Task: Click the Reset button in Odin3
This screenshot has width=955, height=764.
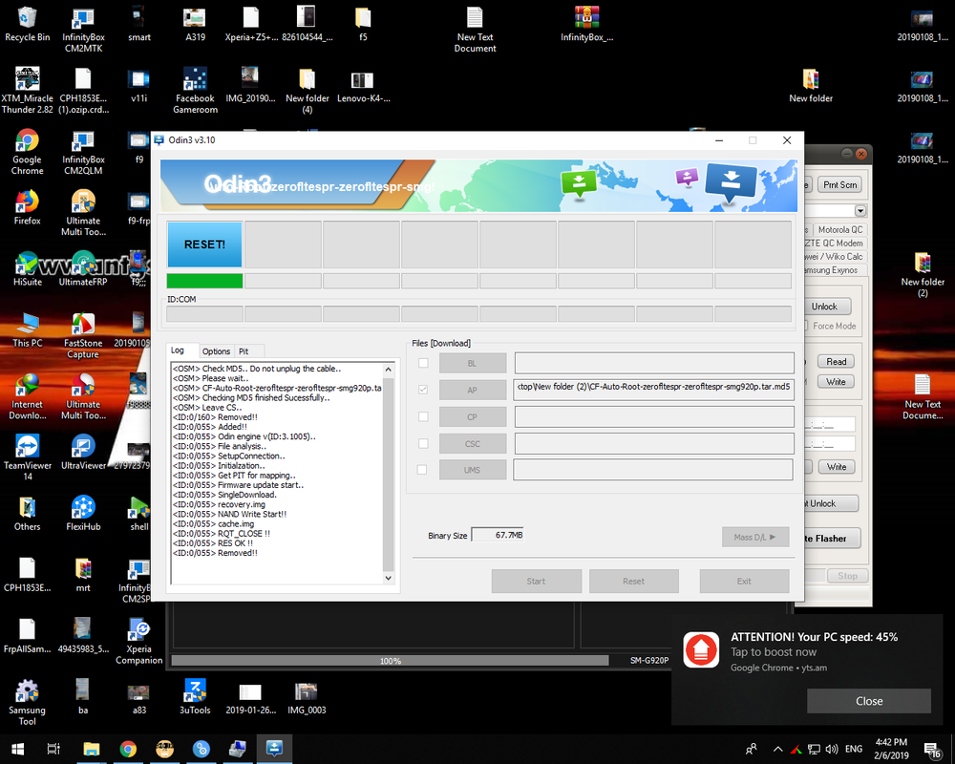Action: point(633,582)
